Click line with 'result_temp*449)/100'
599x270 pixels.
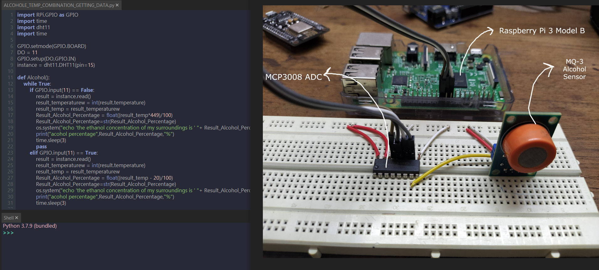point(104,115)
